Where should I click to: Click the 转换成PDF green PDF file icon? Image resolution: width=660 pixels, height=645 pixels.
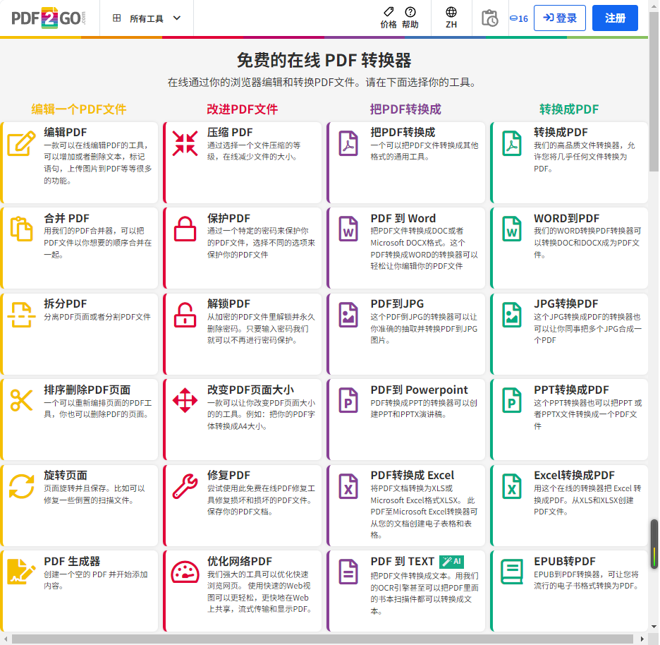point(512,143)
